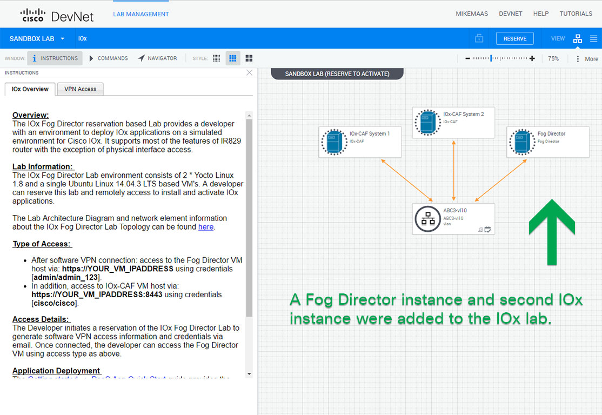This screenshot has height=415, width=602.
Task: Click the Sandbox Lab reserve-to-activate banner
Action: click(337, 73)
